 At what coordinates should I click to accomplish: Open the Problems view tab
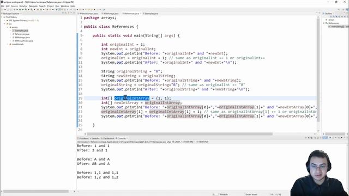click(83, 138)
